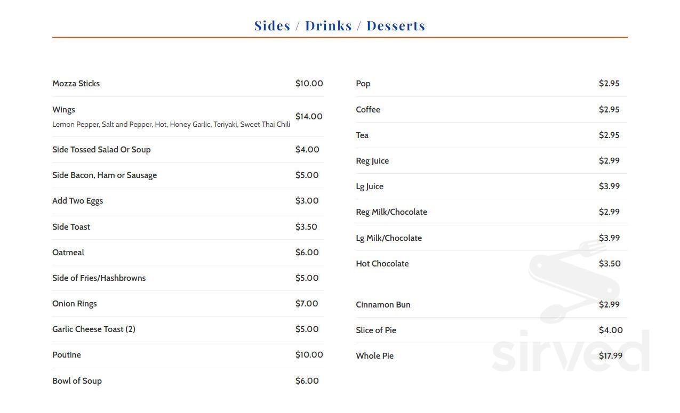Choose Onion Rings
Image resolution: width=680 pixels, height=413 pixels.
pyautogui.click(x=75, y=303)
